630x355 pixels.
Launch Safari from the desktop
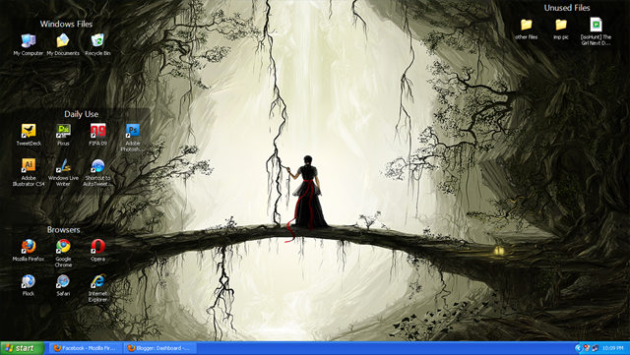(x=63, y=285)
